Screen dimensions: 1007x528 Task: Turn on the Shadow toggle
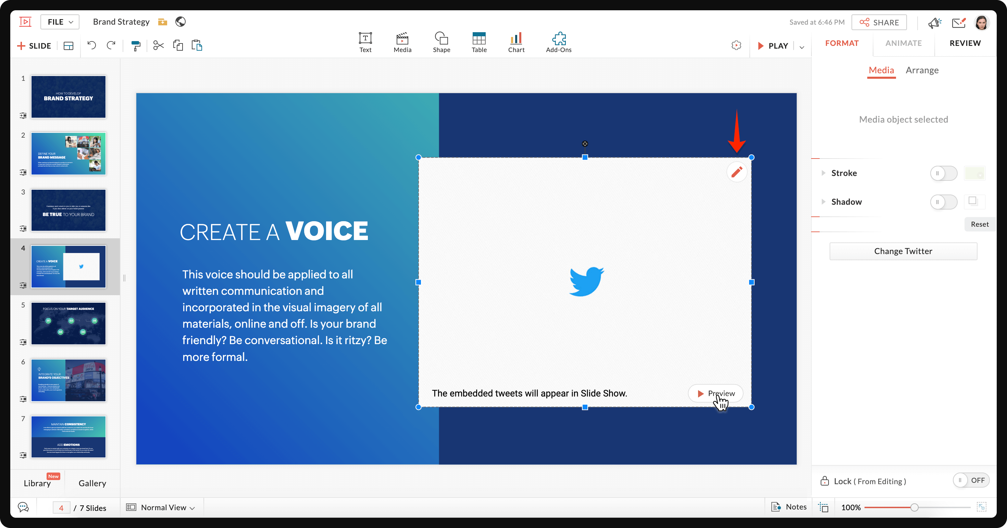coord(943,202)
